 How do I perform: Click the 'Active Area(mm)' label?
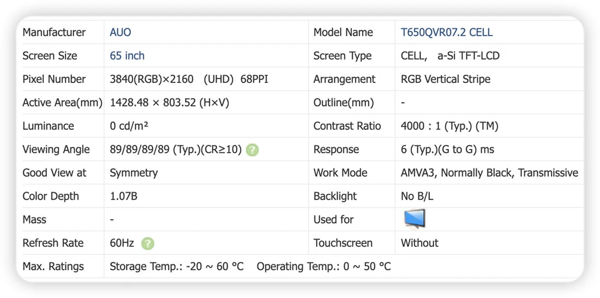click(62, 103)
